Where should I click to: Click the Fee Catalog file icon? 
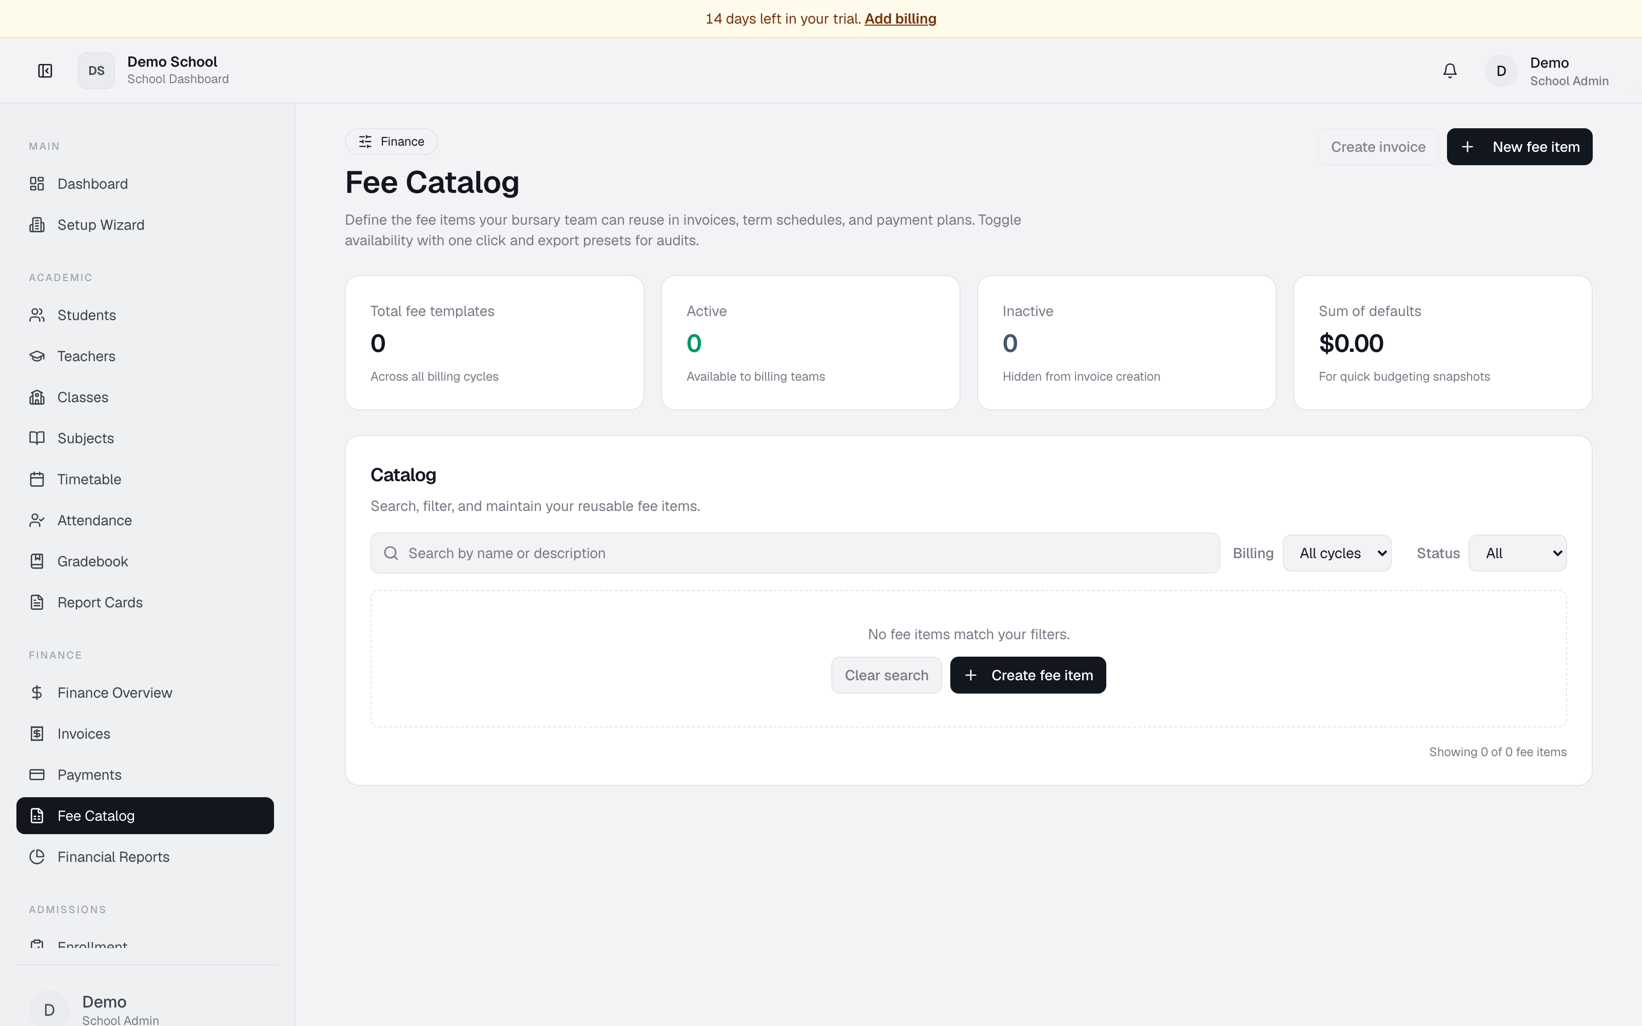[36, 816]
